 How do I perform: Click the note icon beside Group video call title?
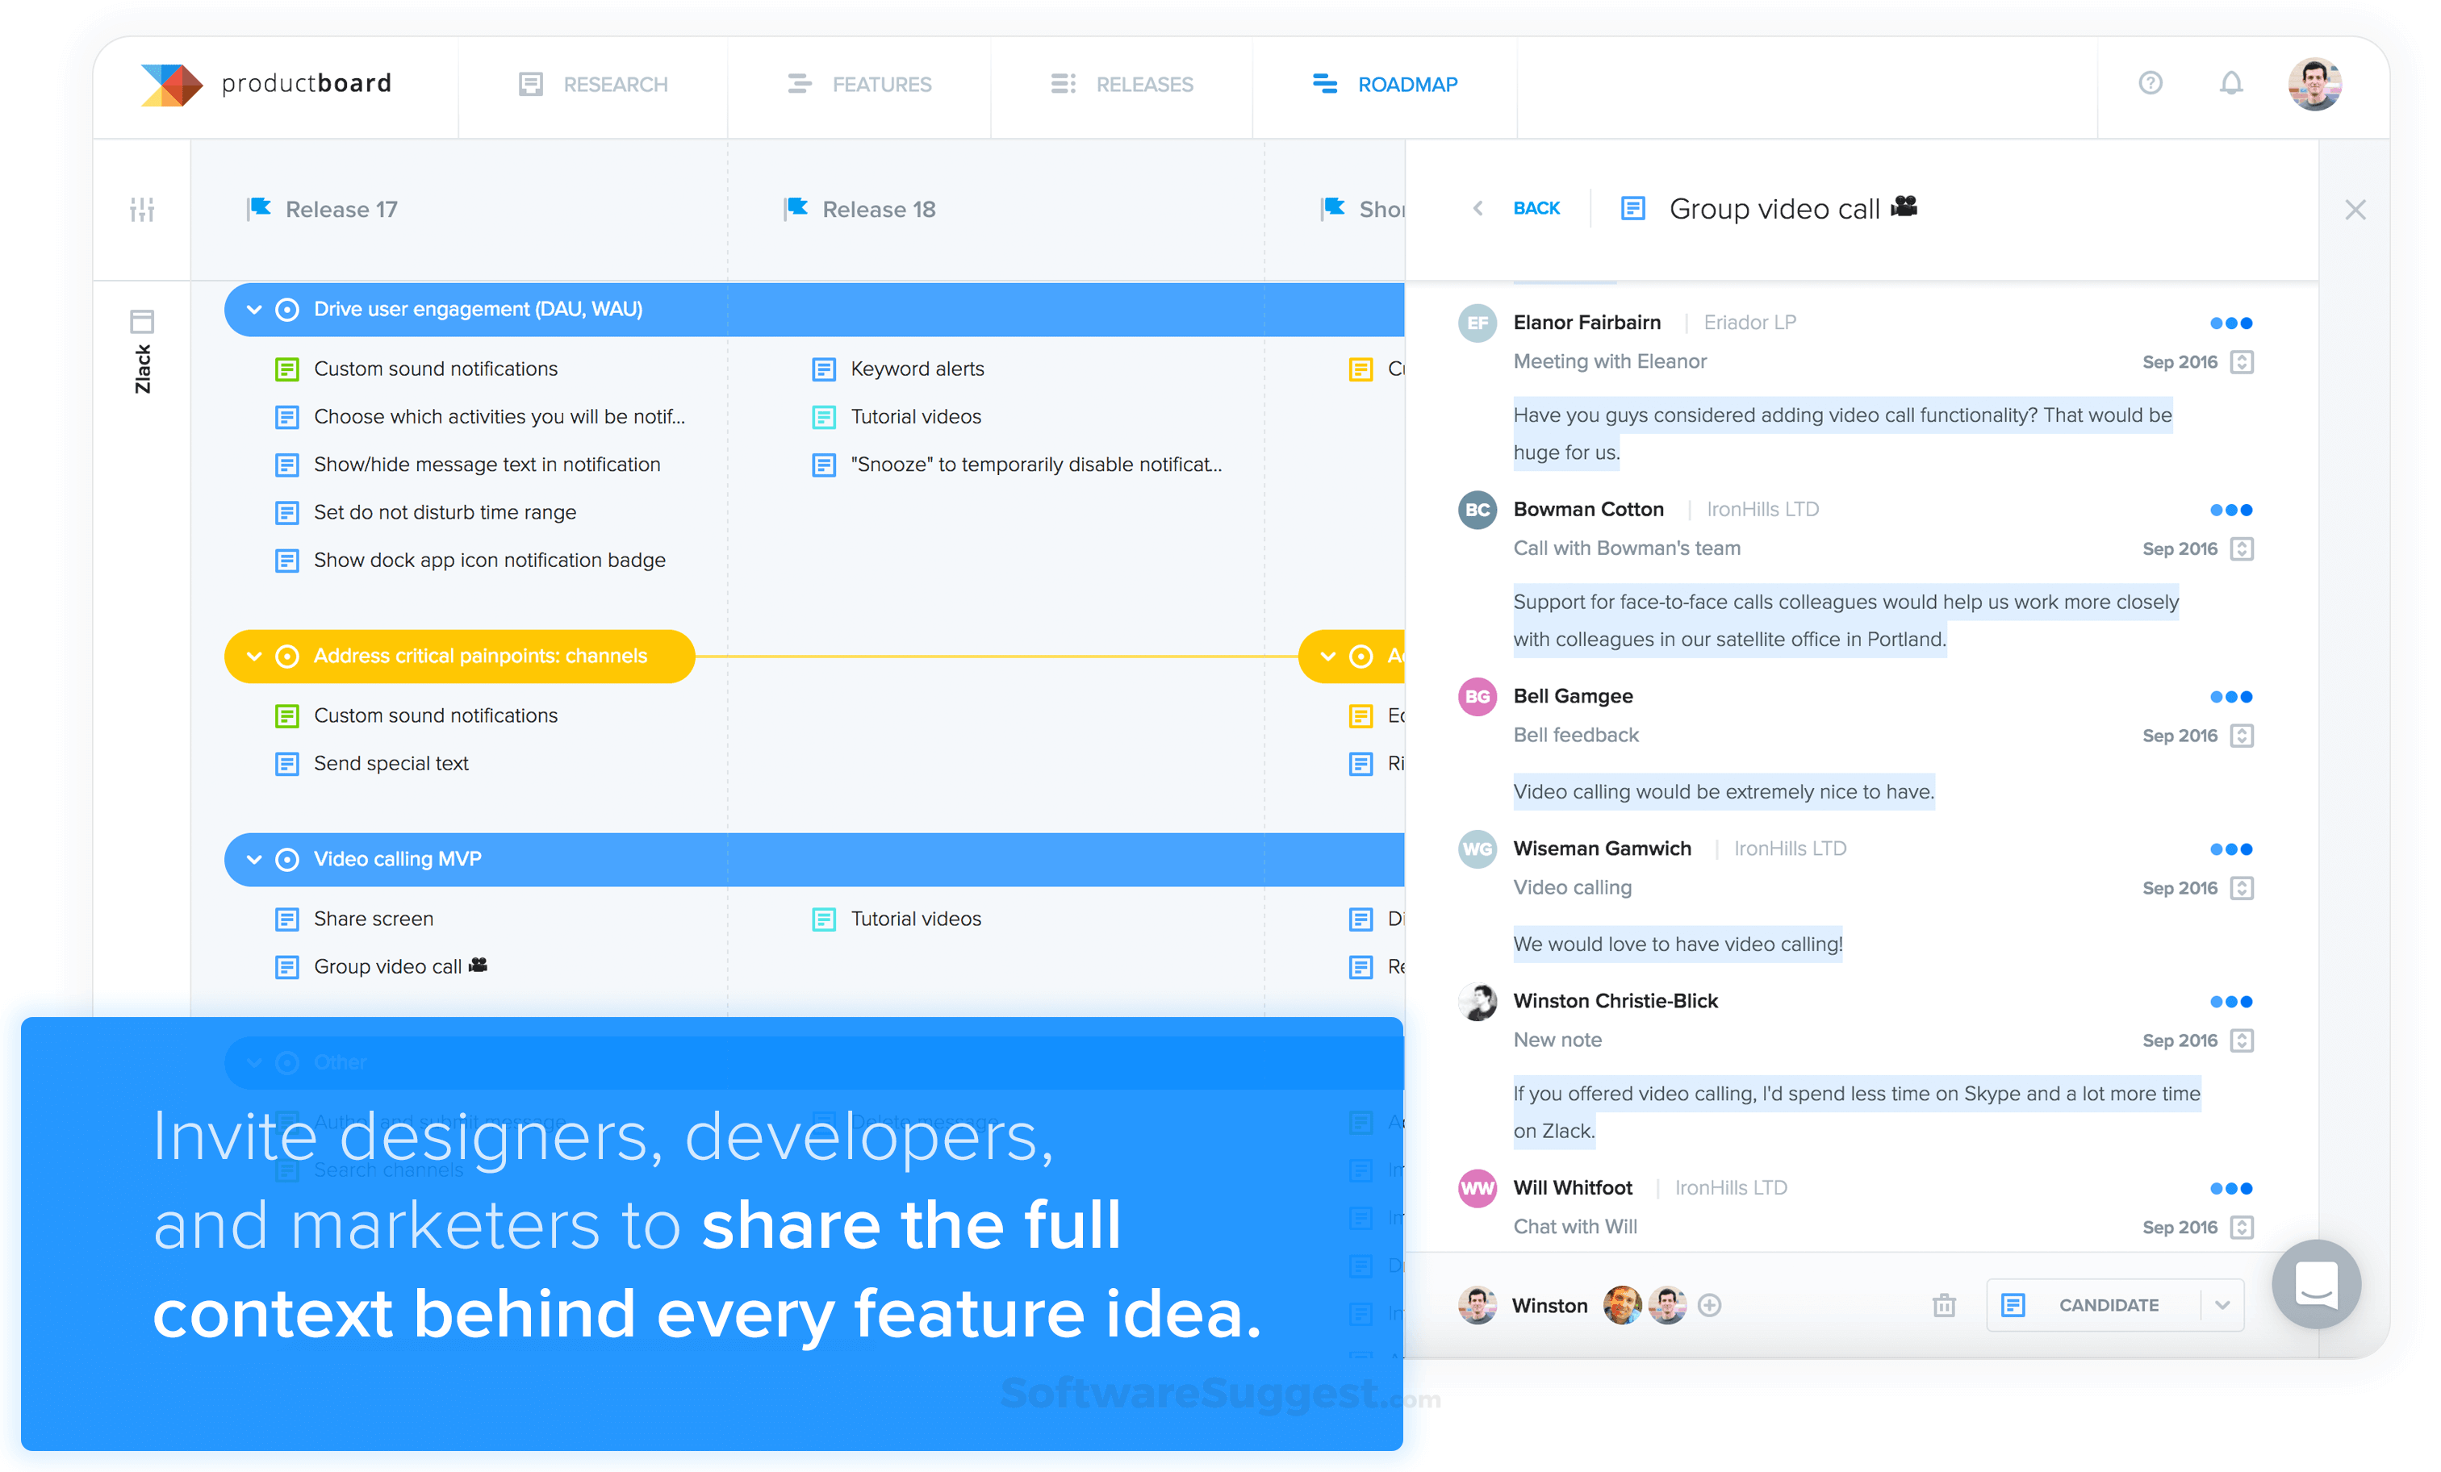(1632, 209)
